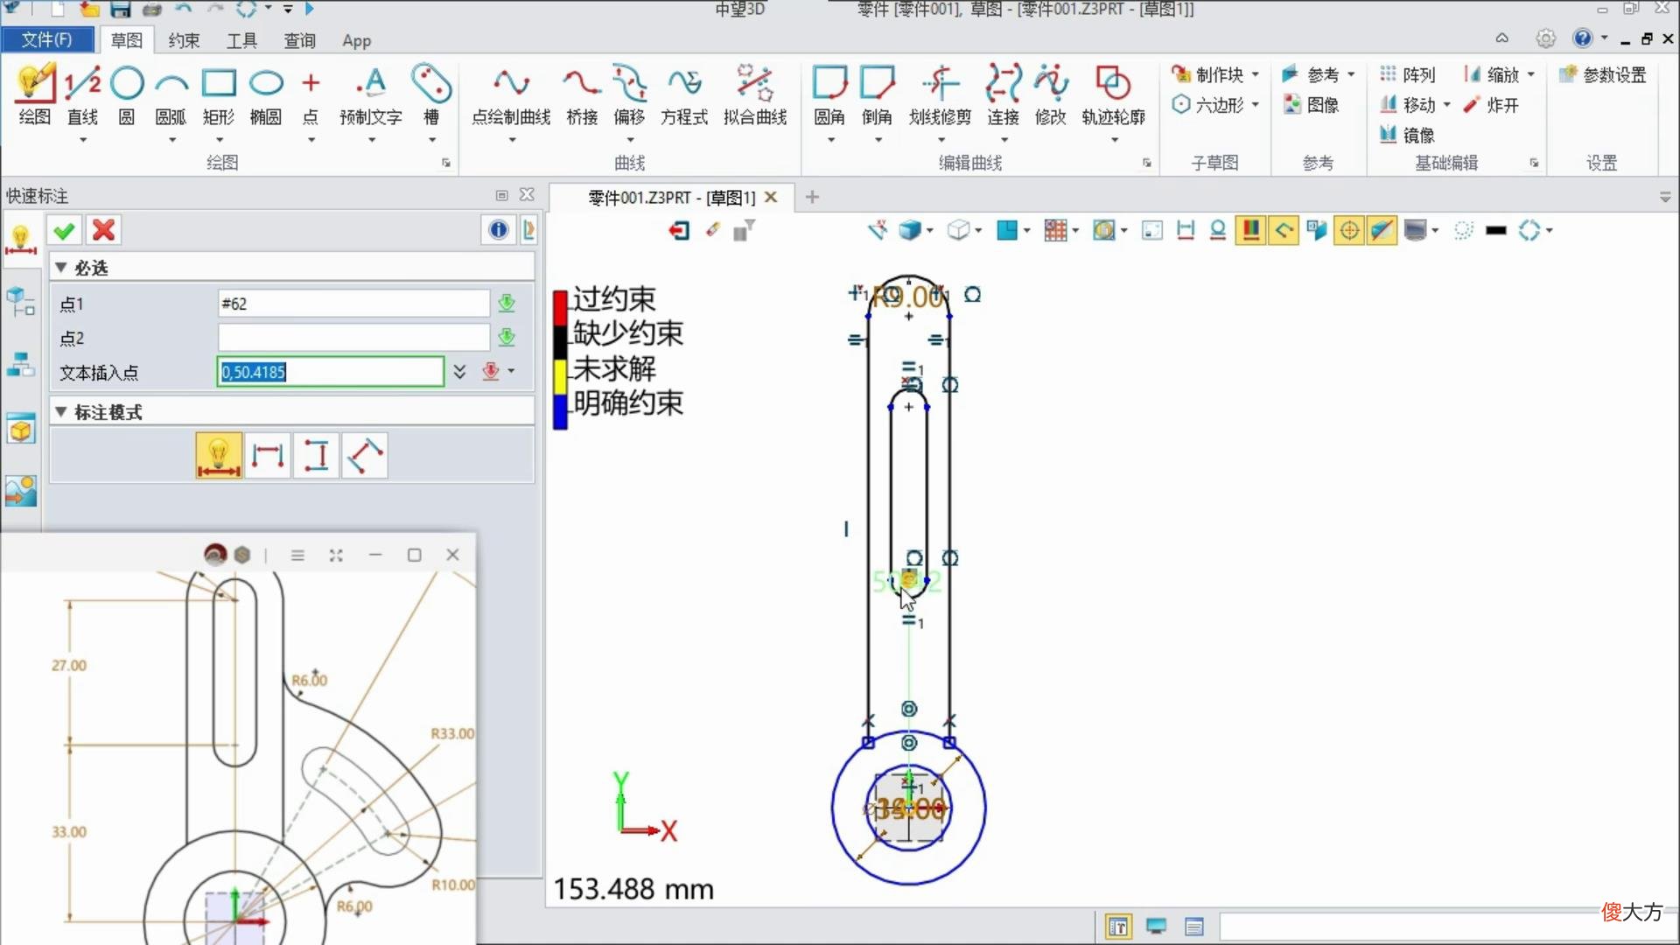Select the 拟合曲线 fit curve tool
Viewport: 1680px width, 945px height.
point(755,94)
